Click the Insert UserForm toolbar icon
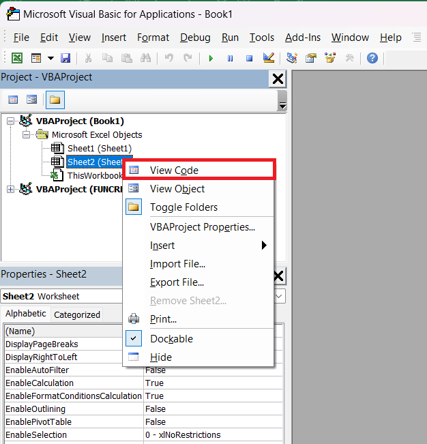Screen dimensions: 427x444 [x=36, y=59]
